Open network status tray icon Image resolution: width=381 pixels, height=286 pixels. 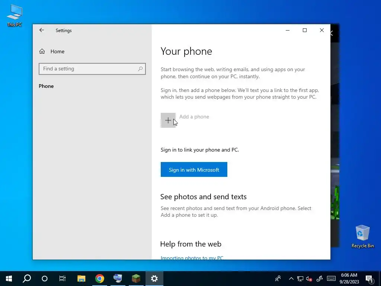(x=300, y=279)
